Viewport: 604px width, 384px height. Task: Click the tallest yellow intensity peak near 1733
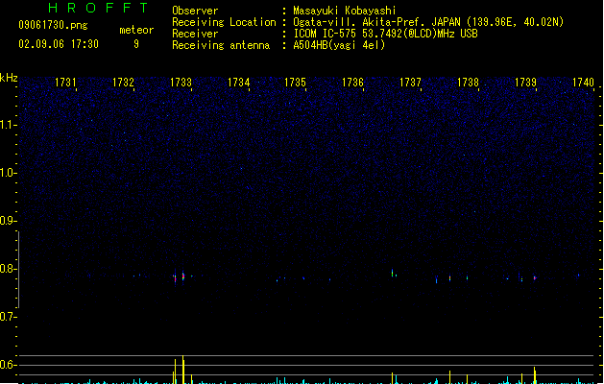pos(183,370)
